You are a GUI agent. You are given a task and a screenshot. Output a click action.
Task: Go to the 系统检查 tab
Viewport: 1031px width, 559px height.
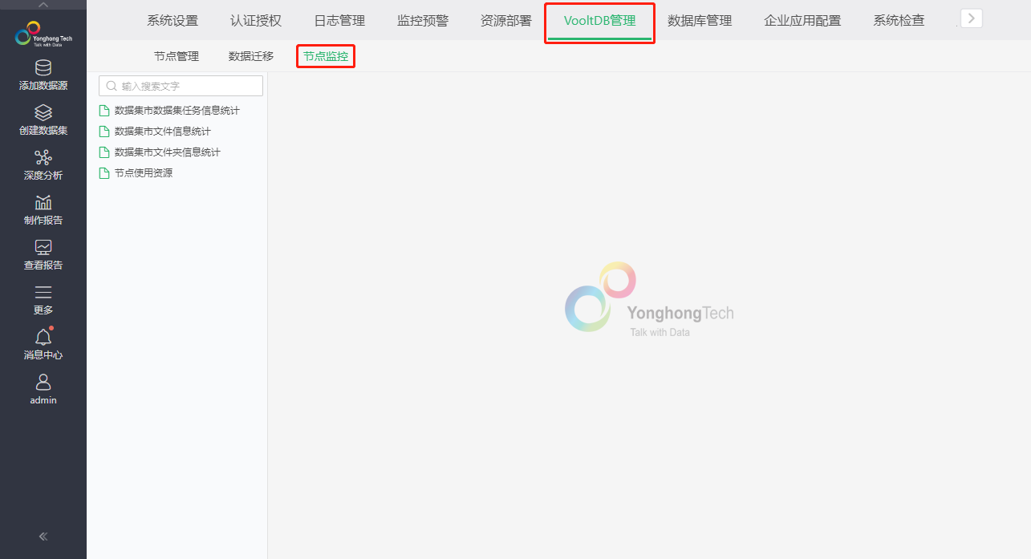pyautogui.click(x=899, y=21)
